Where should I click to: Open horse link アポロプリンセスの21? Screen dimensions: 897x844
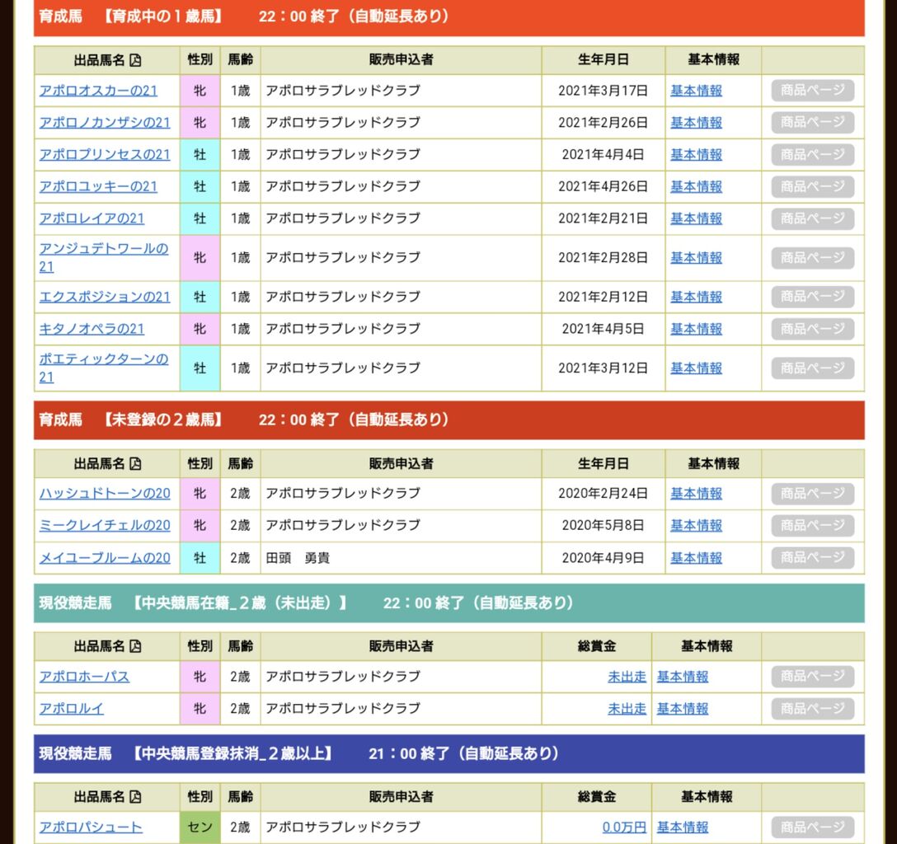[x=105, y=154]
